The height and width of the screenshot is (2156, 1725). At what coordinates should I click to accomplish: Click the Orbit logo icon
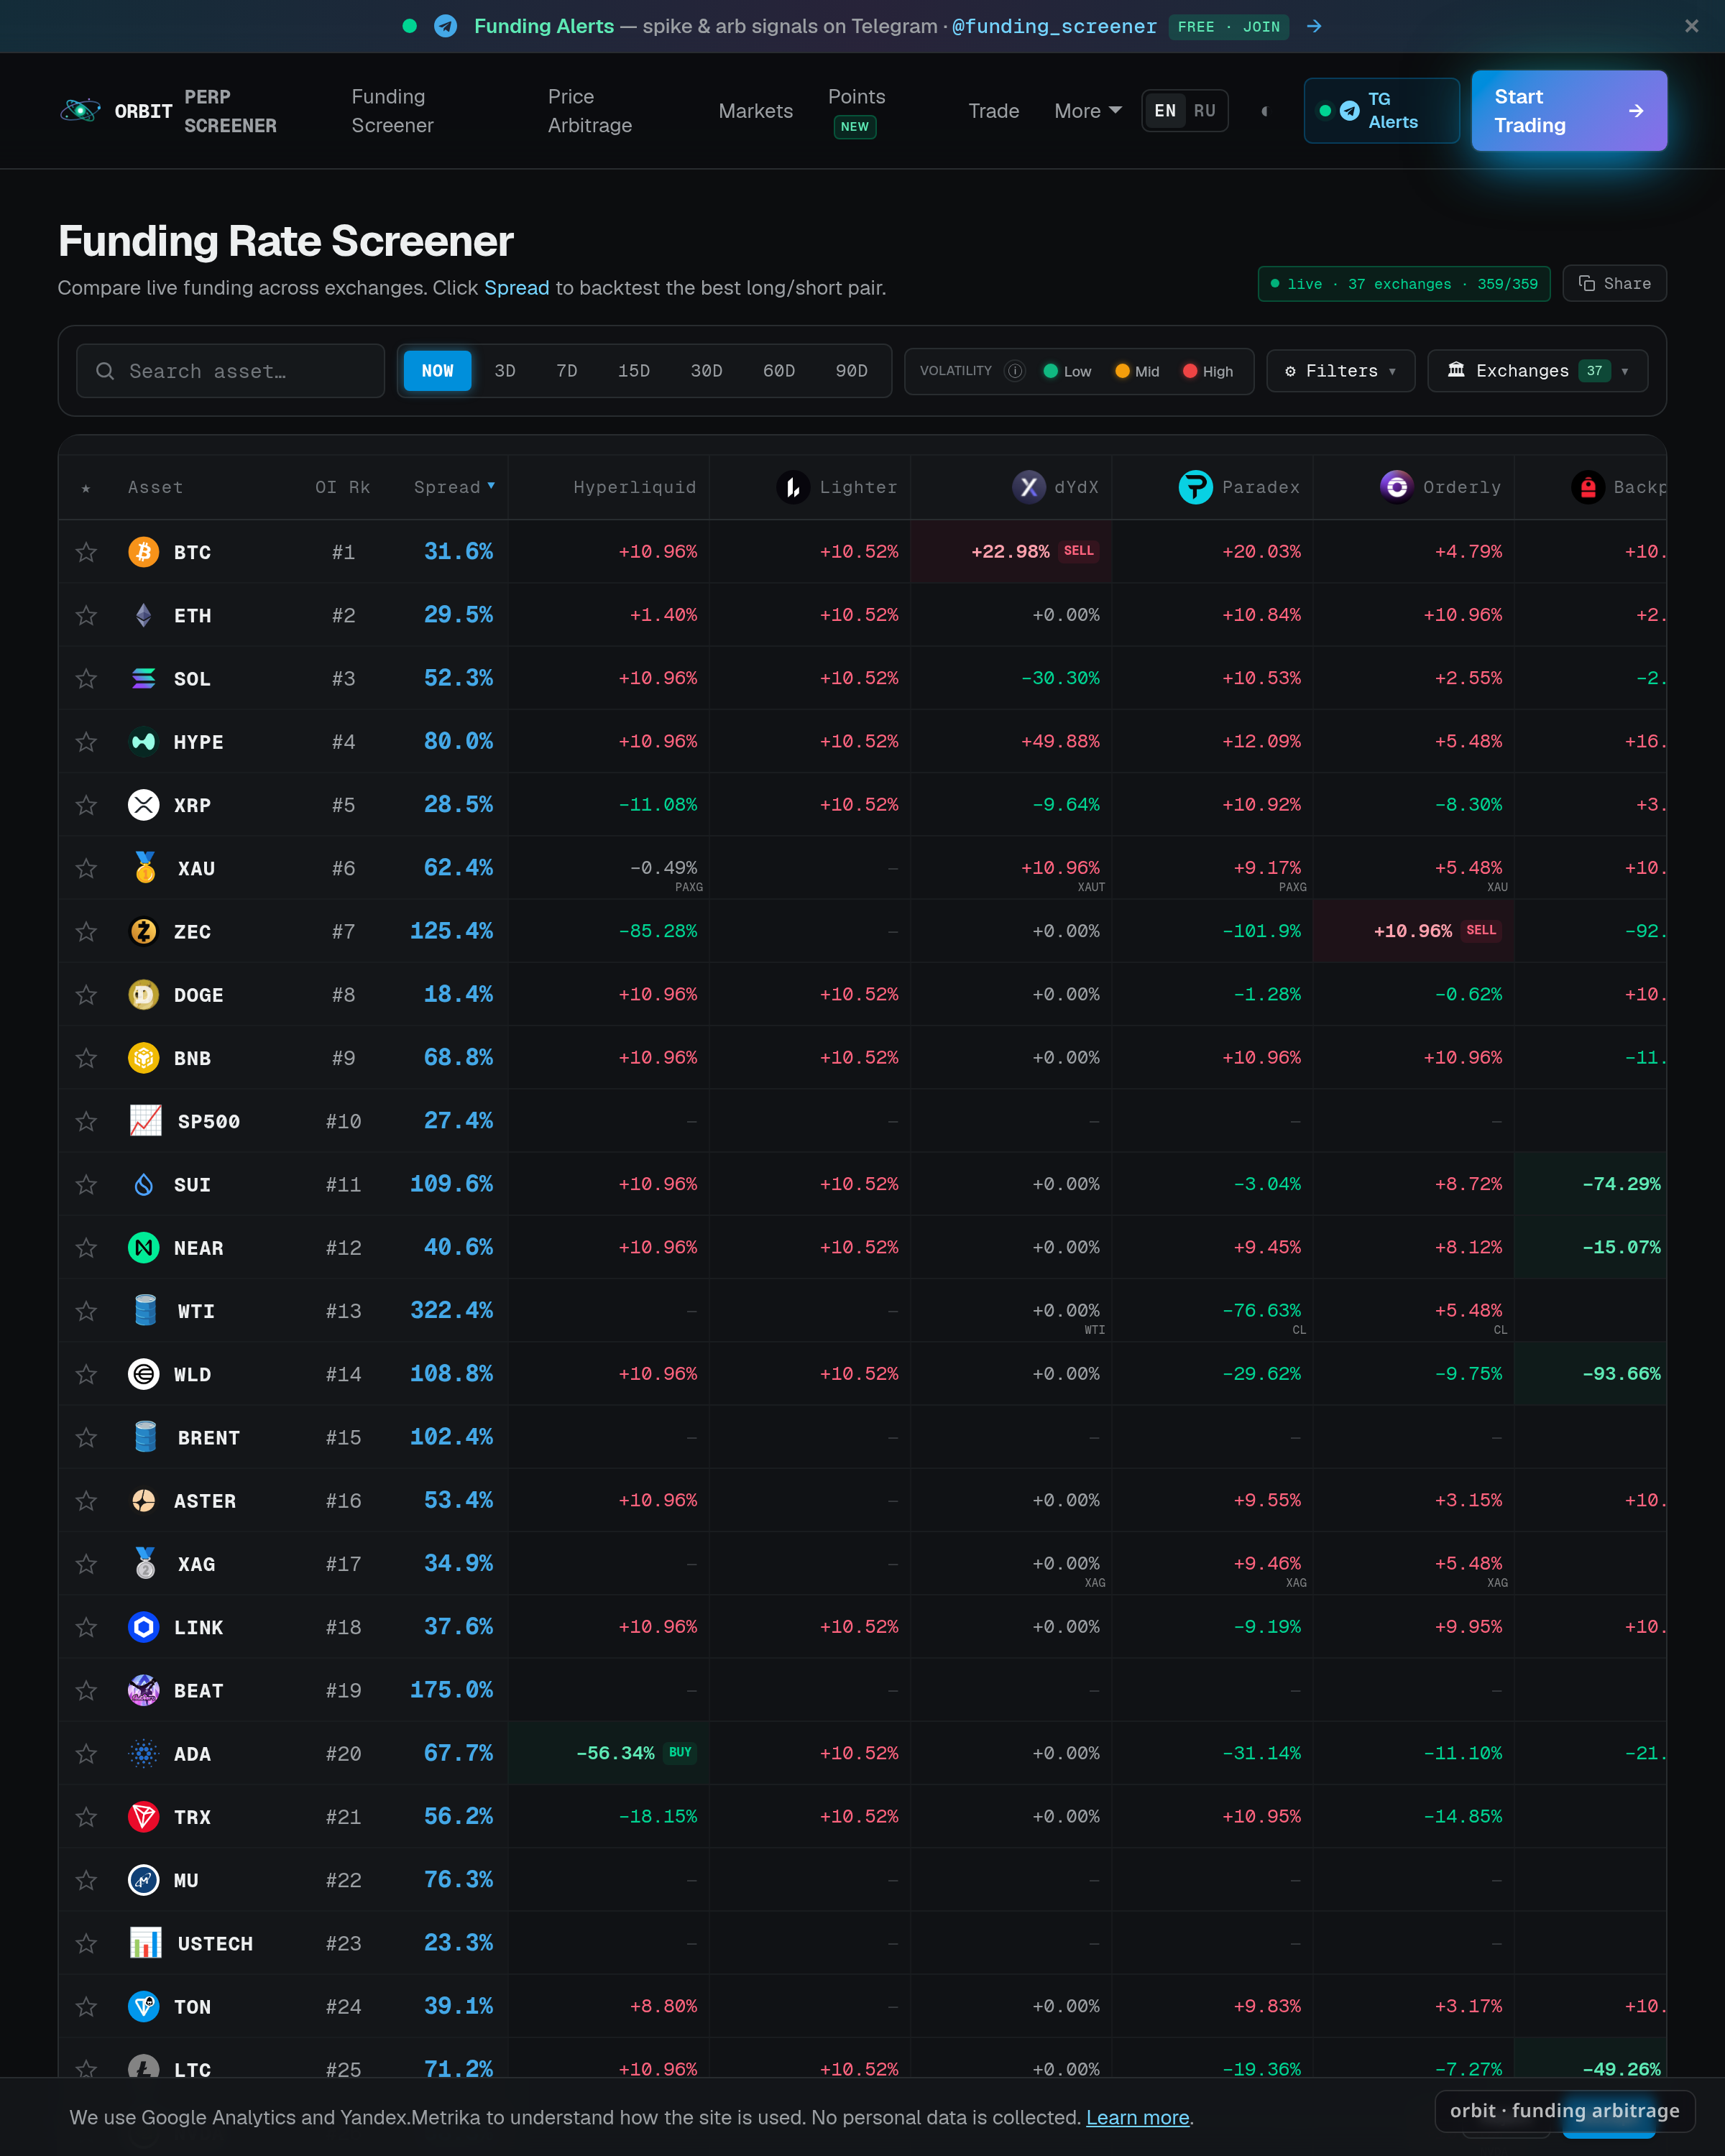(x=81, y=111)
